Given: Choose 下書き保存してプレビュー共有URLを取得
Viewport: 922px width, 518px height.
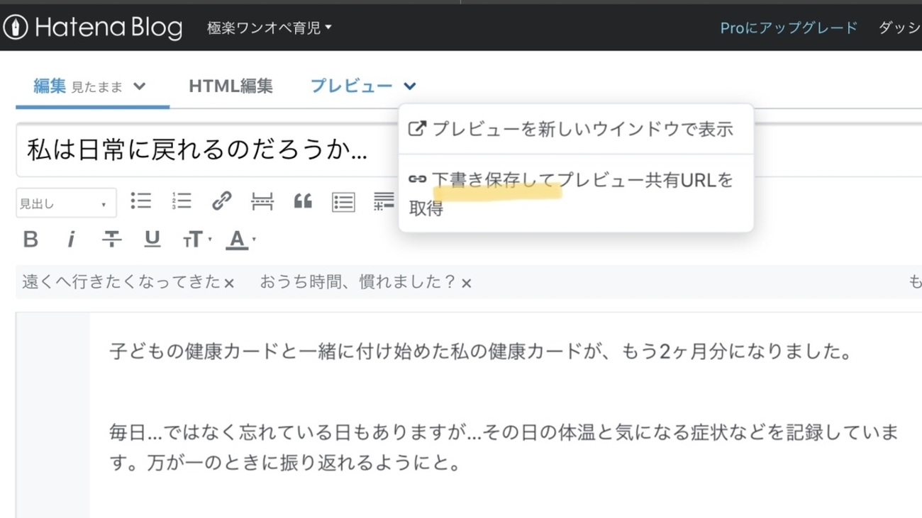Looking at the screenshot, I should click(575, 193).
